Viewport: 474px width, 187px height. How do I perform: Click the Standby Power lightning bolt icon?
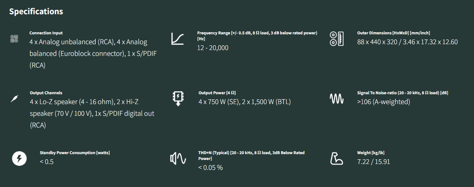19,159
